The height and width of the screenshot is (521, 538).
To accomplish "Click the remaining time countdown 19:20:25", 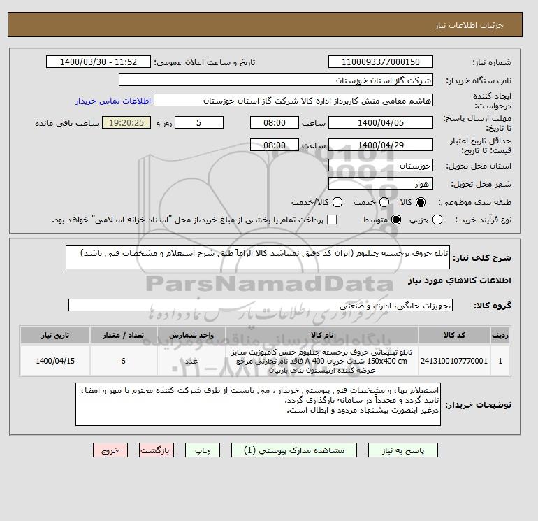I will (x=126, y=122).
